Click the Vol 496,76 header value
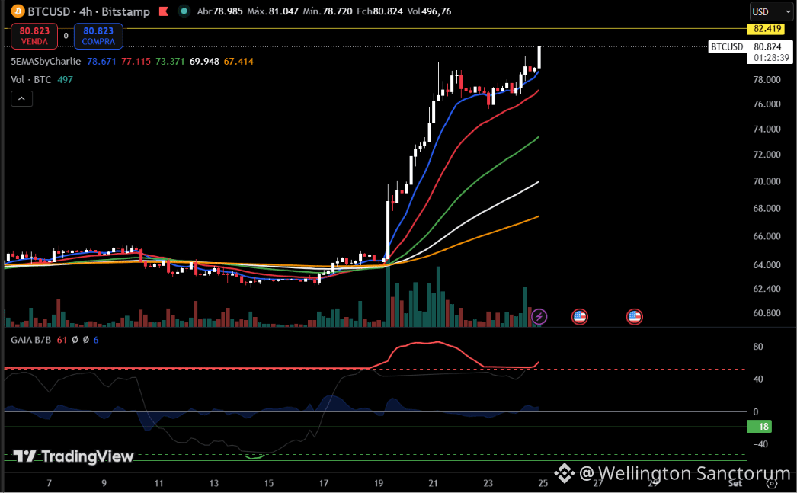The height and width of the screenshot is (493, 797). pos(429,11)
